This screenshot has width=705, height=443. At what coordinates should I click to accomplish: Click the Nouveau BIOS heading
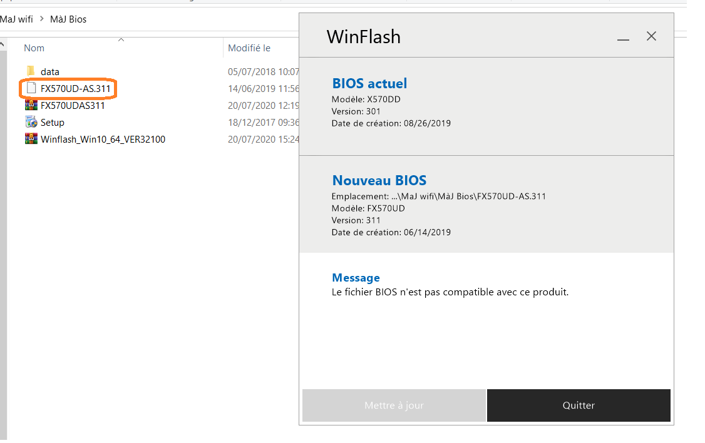[x=379, y=180]
